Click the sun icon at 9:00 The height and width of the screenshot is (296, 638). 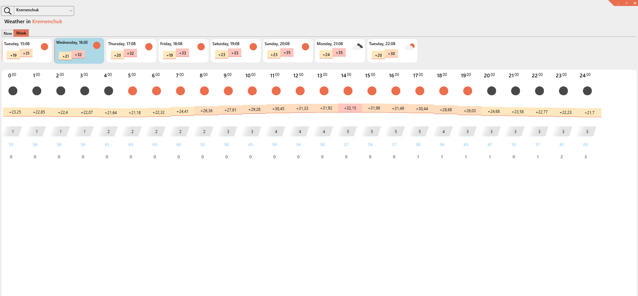(228, 91)
